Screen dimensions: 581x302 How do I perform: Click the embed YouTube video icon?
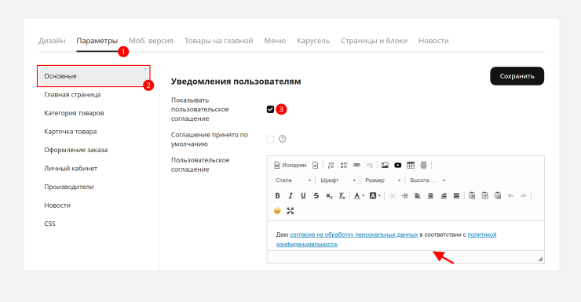pyautogui.click(x=397, y=165)
